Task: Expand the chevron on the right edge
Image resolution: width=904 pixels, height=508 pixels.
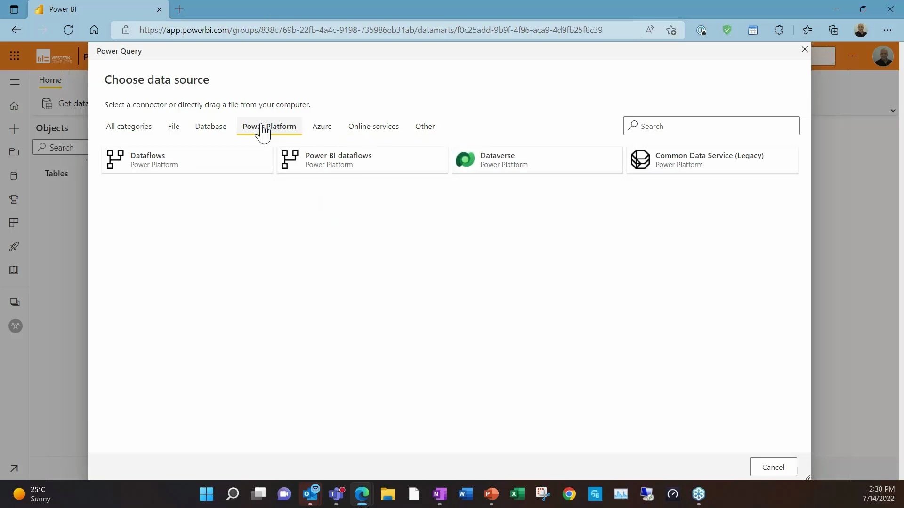Action: [893, 111]
